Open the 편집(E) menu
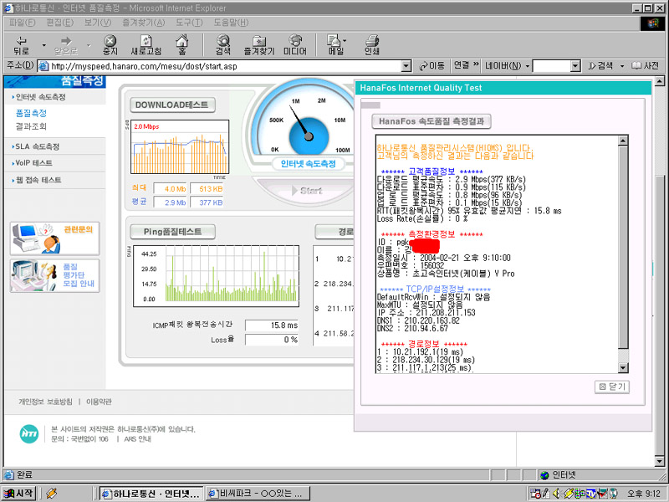Image resolution: width=669 pixels, height=502 pixels. point(59,23)
